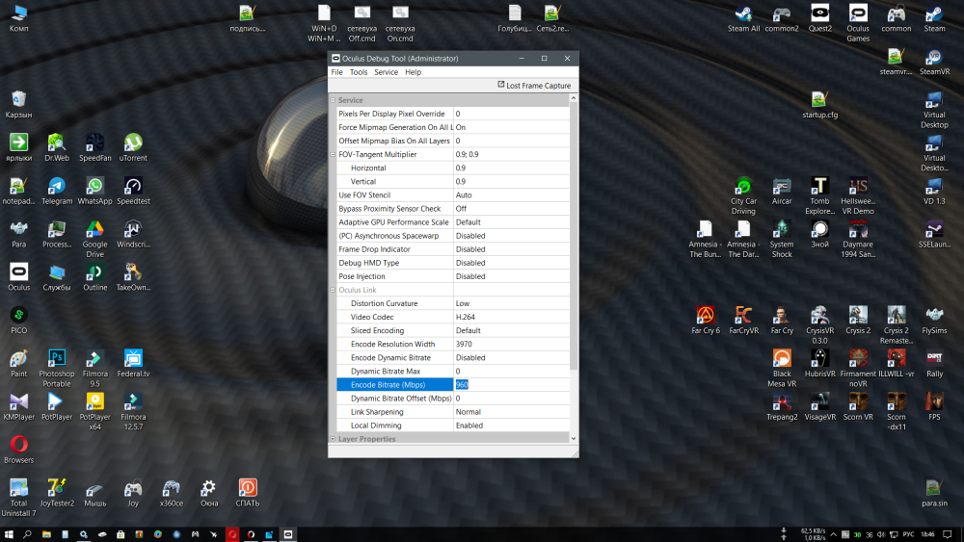Collapse the Service section

pos(334,100)
